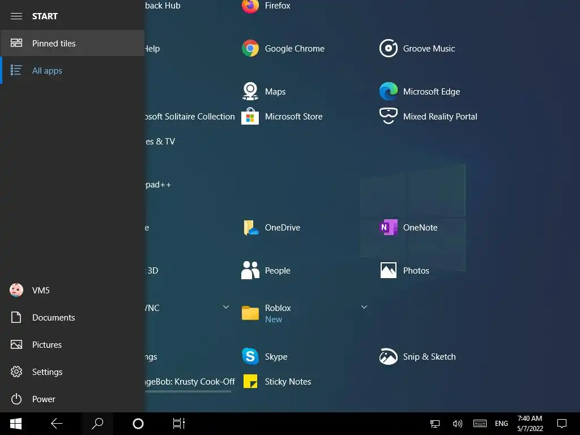Open Mixed Reality Portal
580x435 pixels.
tap(428, 117)
